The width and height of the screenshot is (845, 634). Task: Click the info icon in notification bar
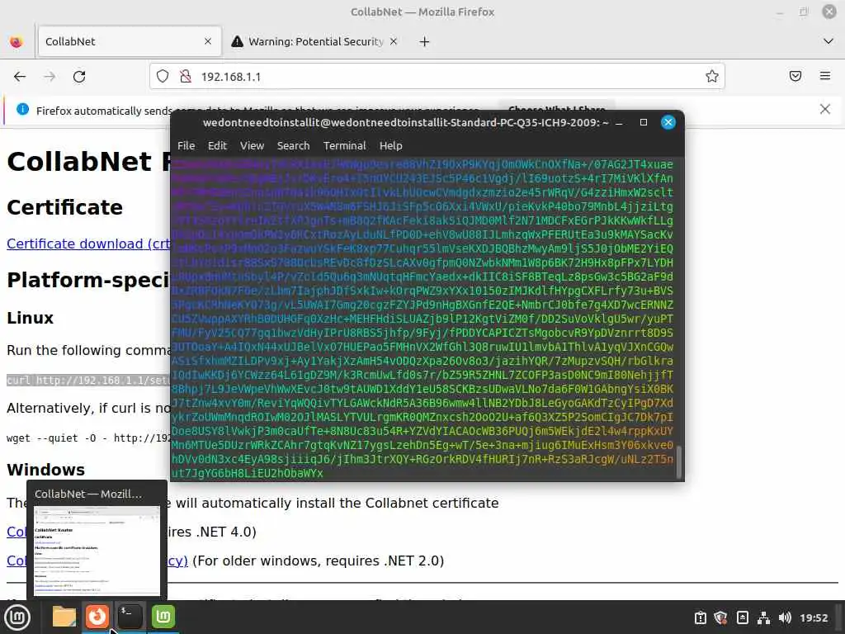click(x=22, y=110)
